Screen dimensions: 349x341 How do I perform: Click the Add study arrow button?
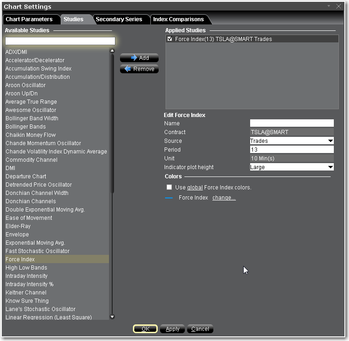[x=139, y=58]
